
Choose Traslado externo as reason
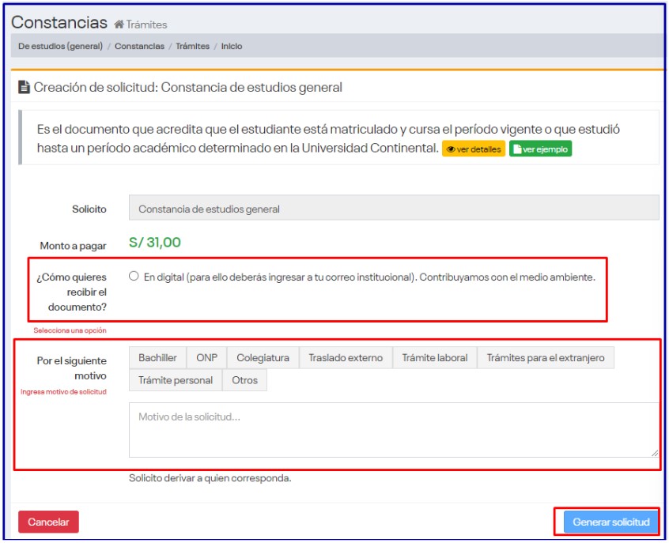tap(346, 358)
